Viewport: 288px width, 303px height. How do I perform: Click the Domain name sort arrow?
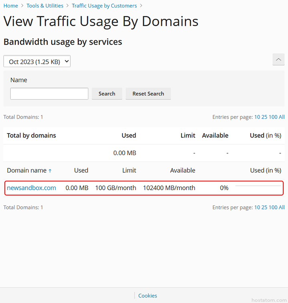tap(50, 171)
